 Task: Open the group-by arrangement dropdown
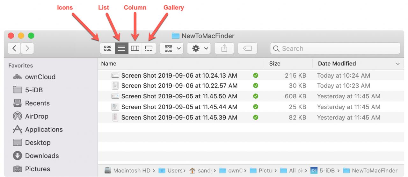tap(171, 48)
